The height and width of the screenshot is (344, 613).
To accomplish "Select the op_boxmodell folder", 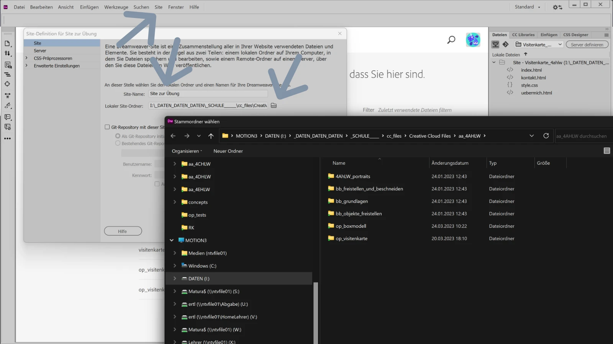I will 351,226.
